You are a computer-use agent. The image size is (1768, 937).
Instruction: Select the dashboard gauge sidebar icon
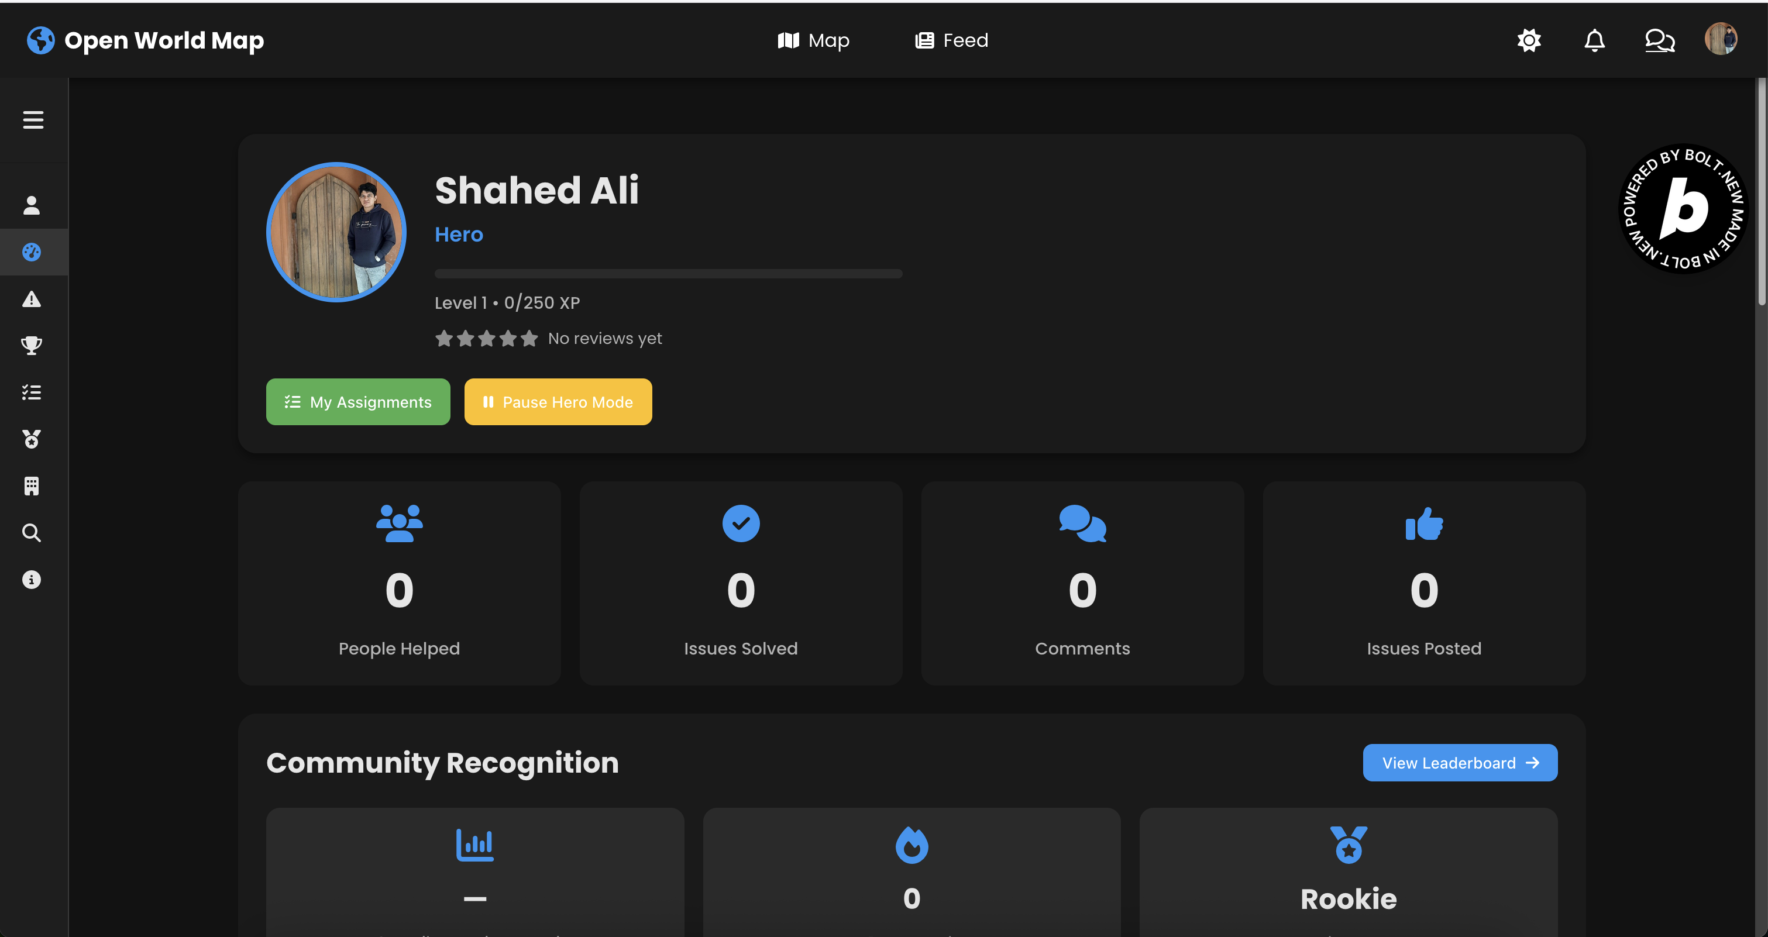(x=32, y=252)
